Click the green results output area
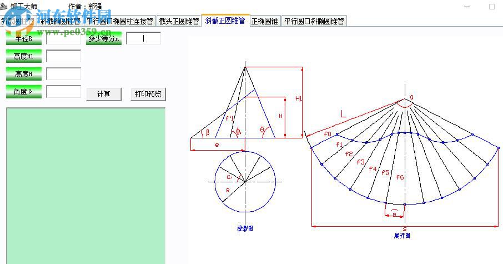Viewport: 503px width, 264px height. pos(85,186)
